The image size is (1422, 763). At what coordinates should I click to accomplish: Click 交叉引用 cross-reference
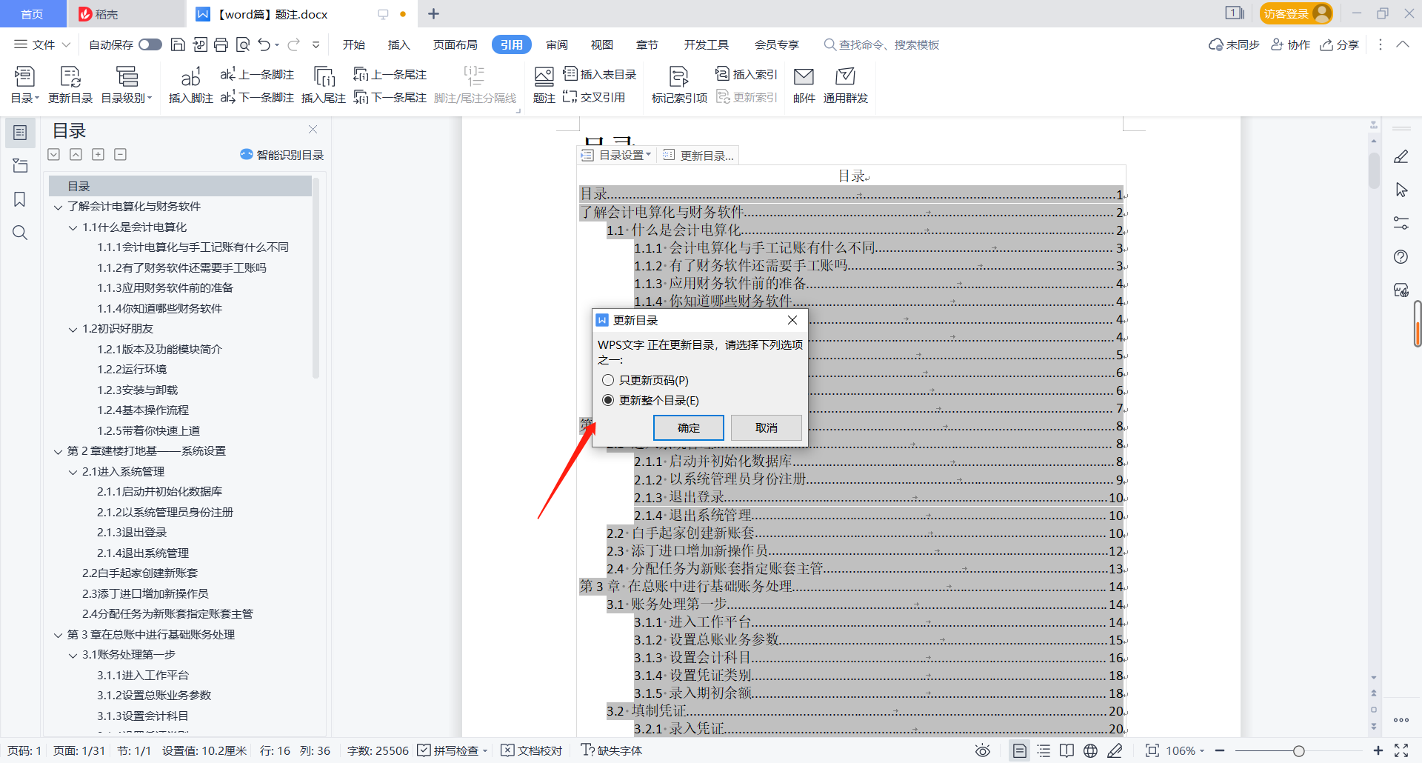point(594,97)
